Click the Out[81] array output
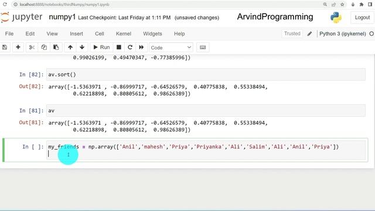 pyautogui.click(x=158, y=127)
